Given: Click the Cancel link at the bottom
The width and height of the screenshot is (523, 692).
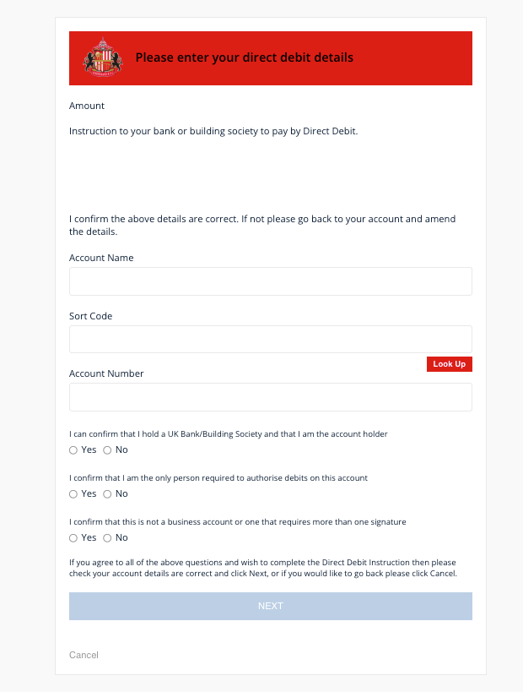Looking at the screenshot, I should 84,655.
